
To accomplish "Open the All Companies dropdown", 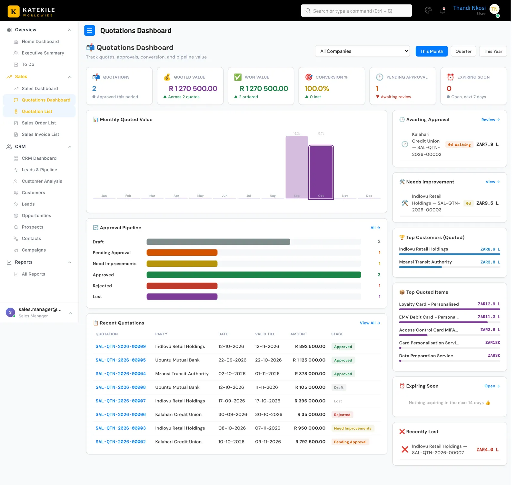I will [362, 51].
